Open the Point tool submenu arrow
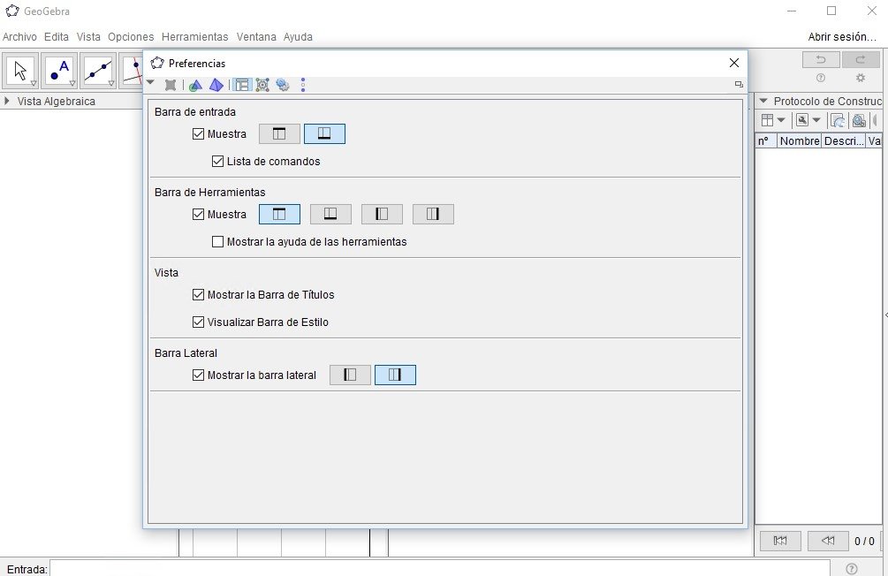 [72, 83]
